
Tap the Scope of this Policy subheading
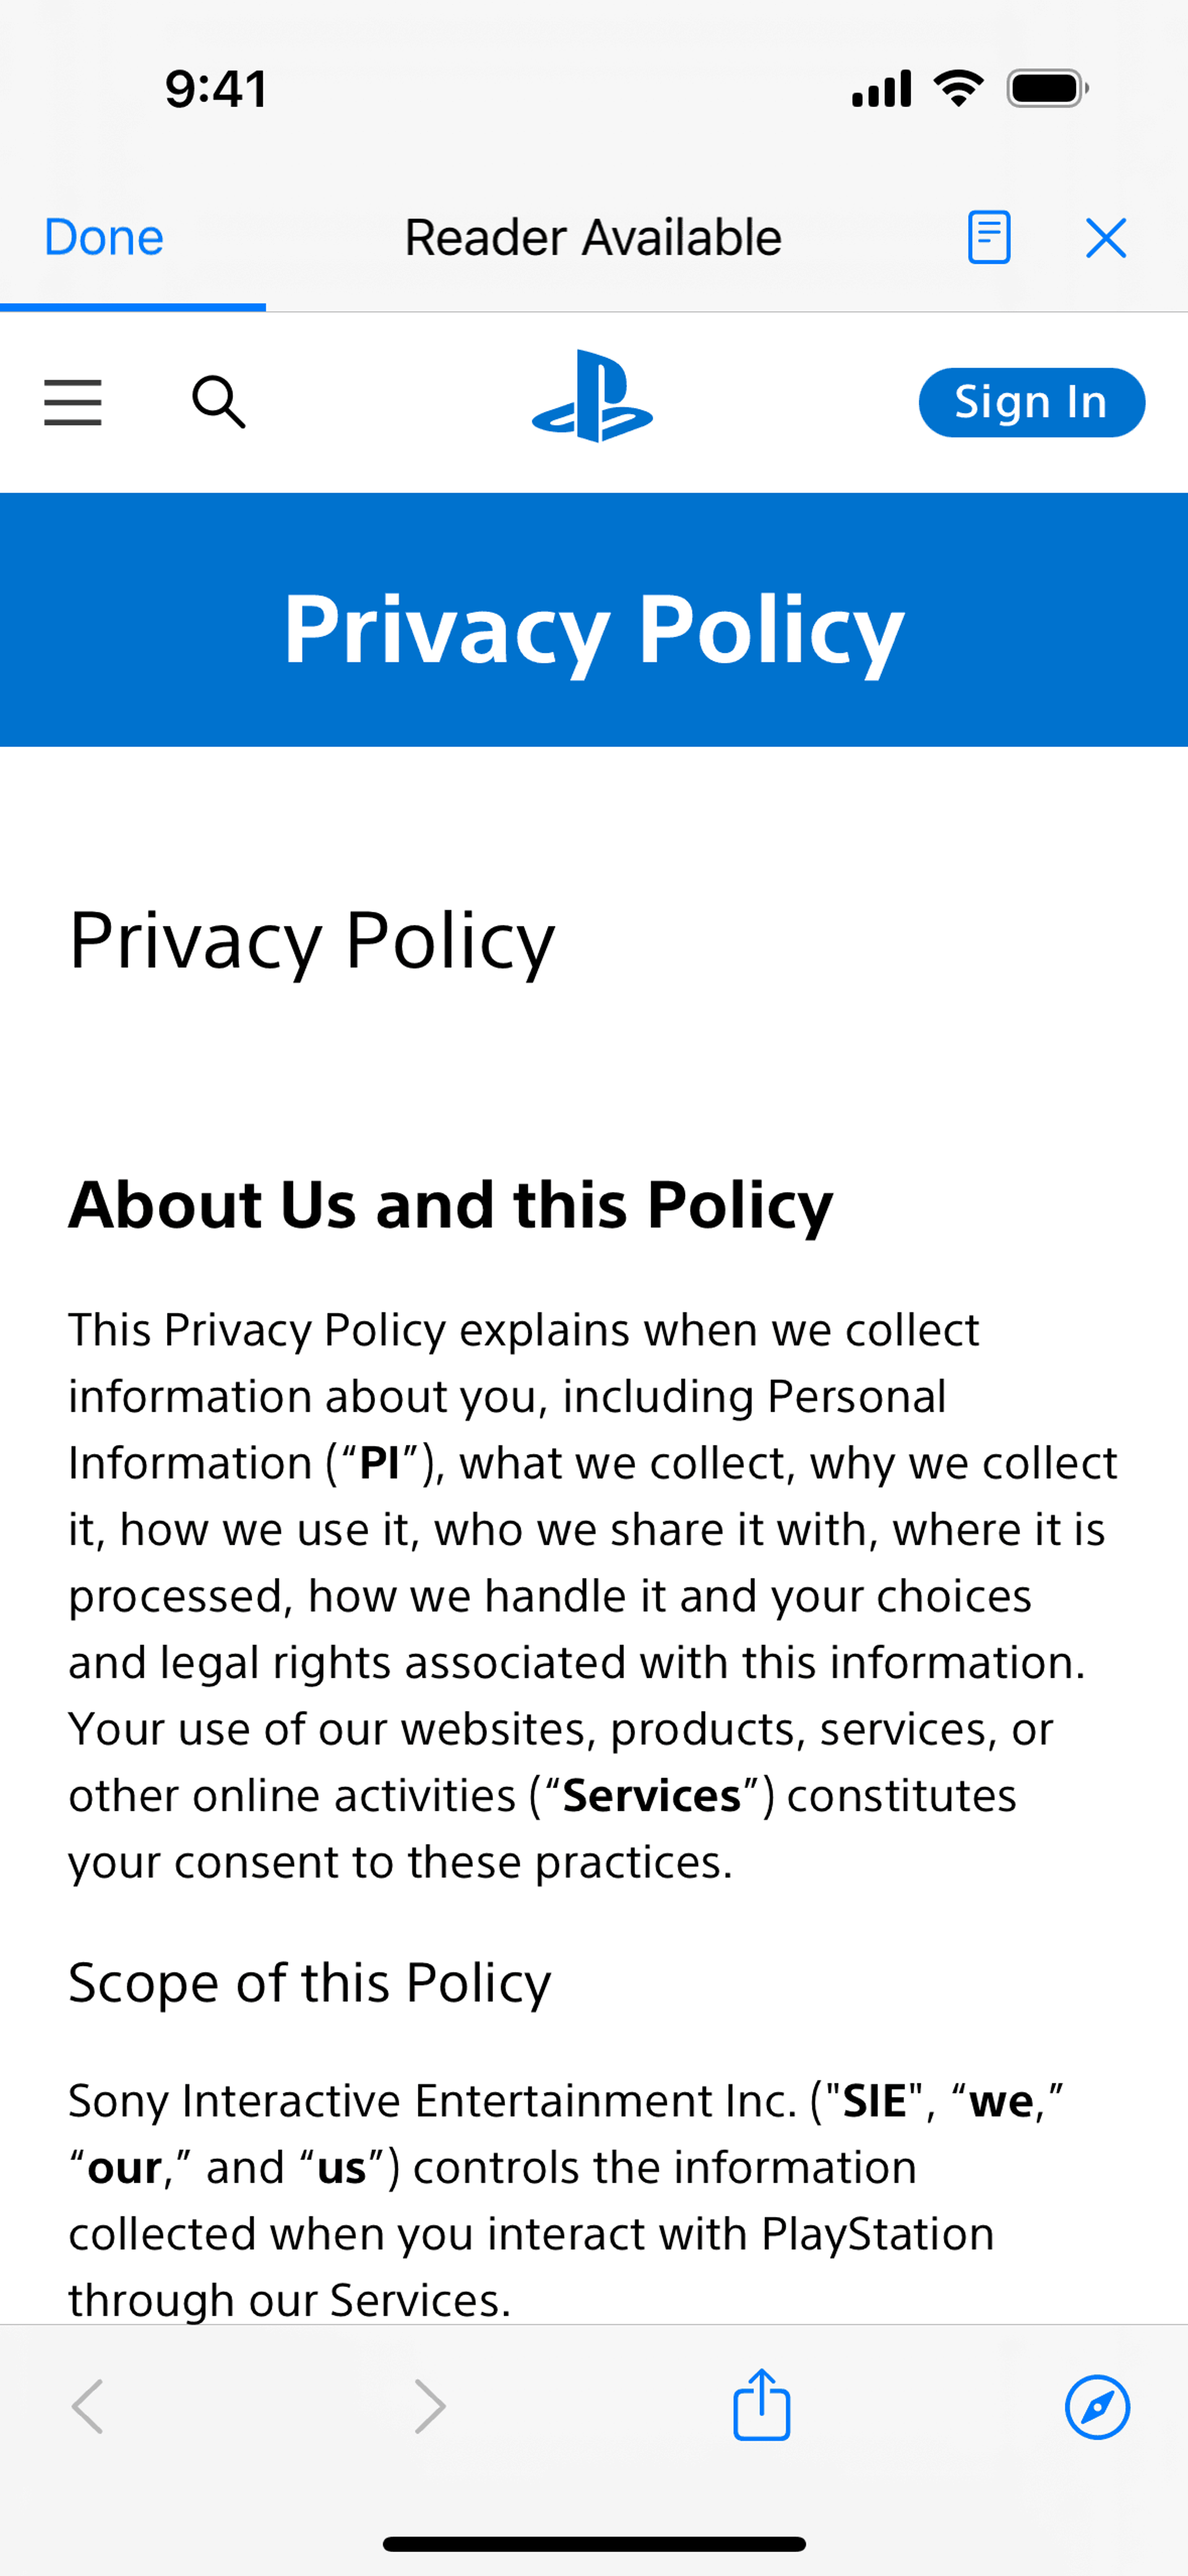309,1982
